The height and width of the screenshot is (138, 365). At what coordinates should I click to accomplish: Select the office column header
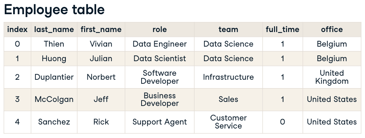tap(332, 29)
